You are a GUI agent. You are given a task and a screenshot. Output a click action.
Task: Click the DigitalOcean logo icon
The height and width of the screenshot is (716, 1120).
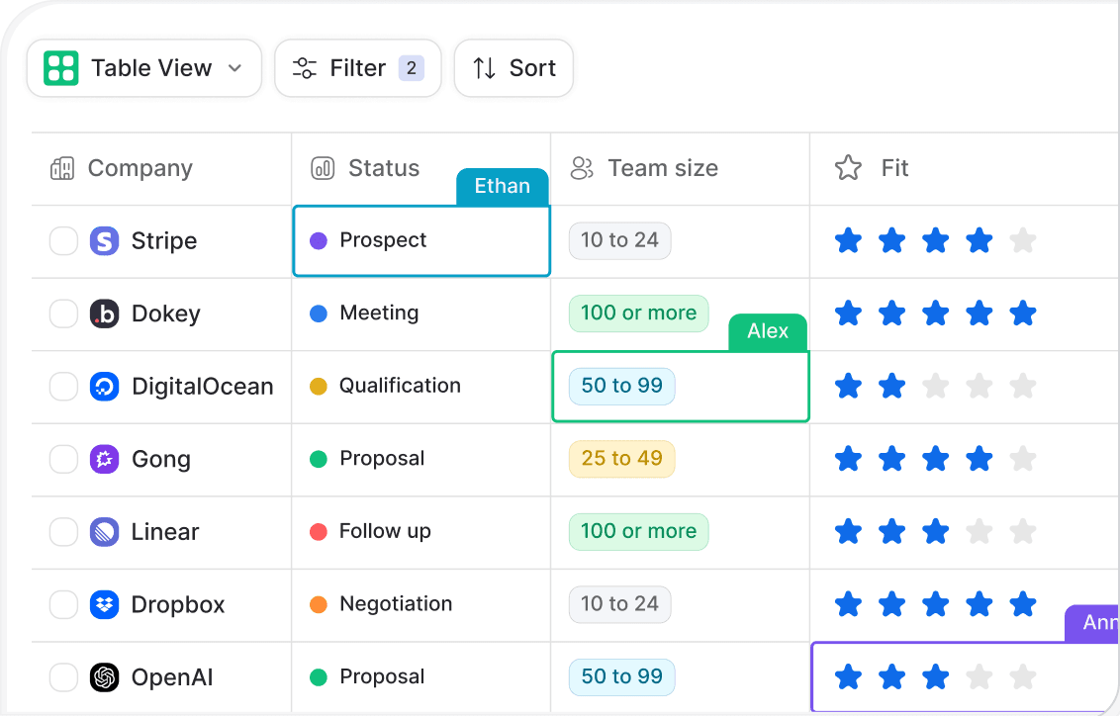104,387
